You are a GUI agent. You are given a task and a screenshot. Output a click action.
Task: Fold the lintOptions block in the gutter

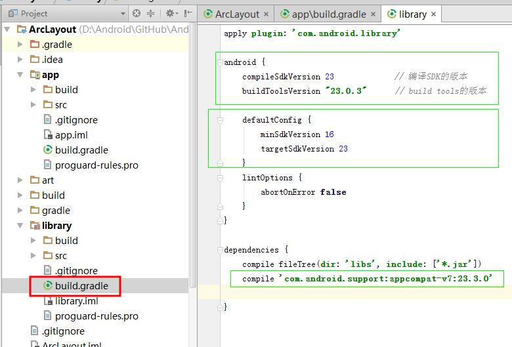click(220, 178)
